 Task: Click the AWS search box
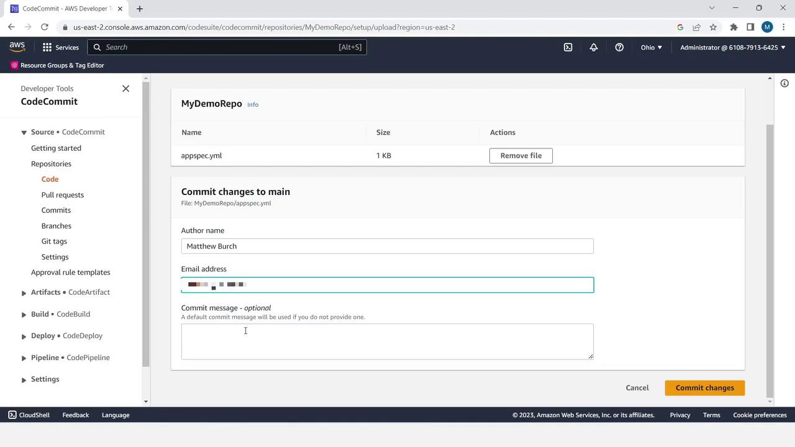pyautogui.click(x=227, y=47)
